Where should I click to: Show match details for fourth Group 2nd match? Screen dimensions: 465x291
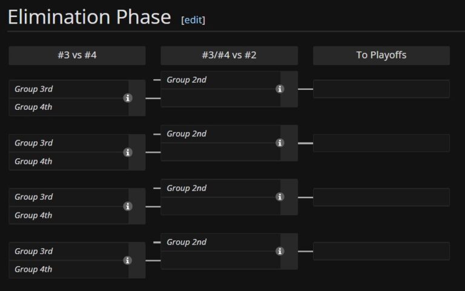(x=280, y=251)
